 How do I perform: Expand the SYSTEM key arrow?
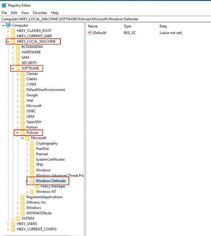tap(13, 218)
